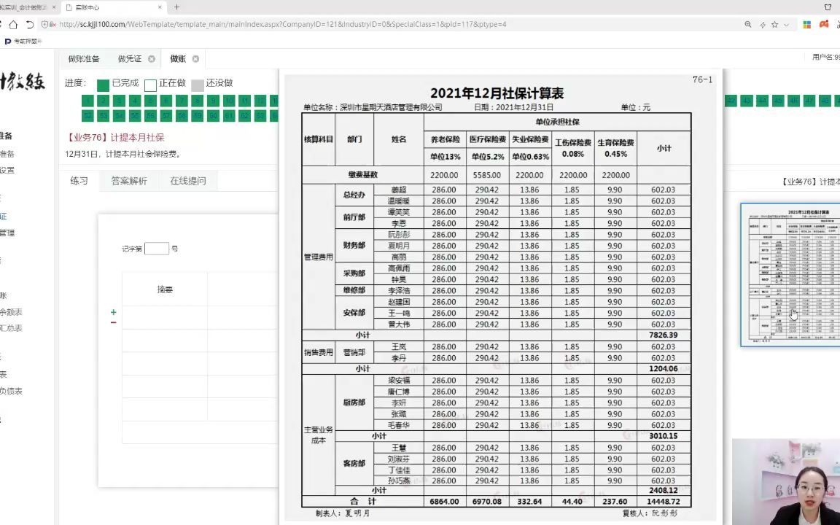The width and height of the screenshot is (840, 525).
Task: Click the 在线提问 button
Action: [187, 180]
